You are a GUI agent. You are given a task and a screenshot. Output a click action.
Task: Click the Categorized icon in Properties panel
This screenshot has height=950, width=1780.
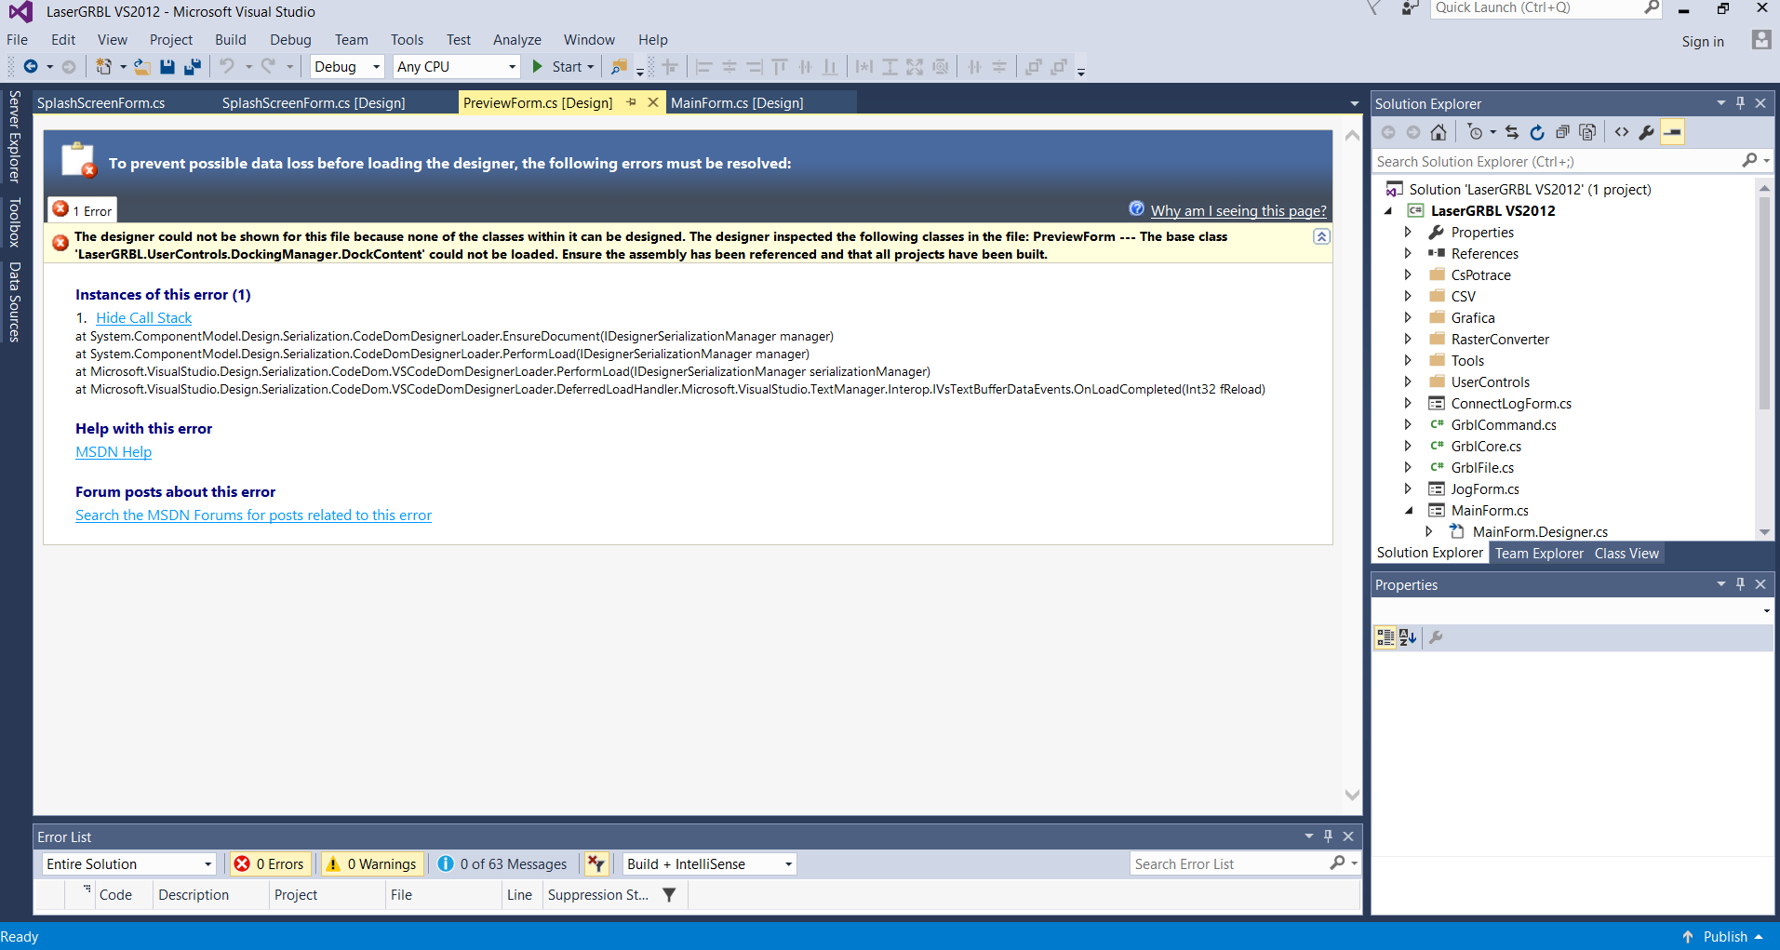click(x=1385, y=637)
